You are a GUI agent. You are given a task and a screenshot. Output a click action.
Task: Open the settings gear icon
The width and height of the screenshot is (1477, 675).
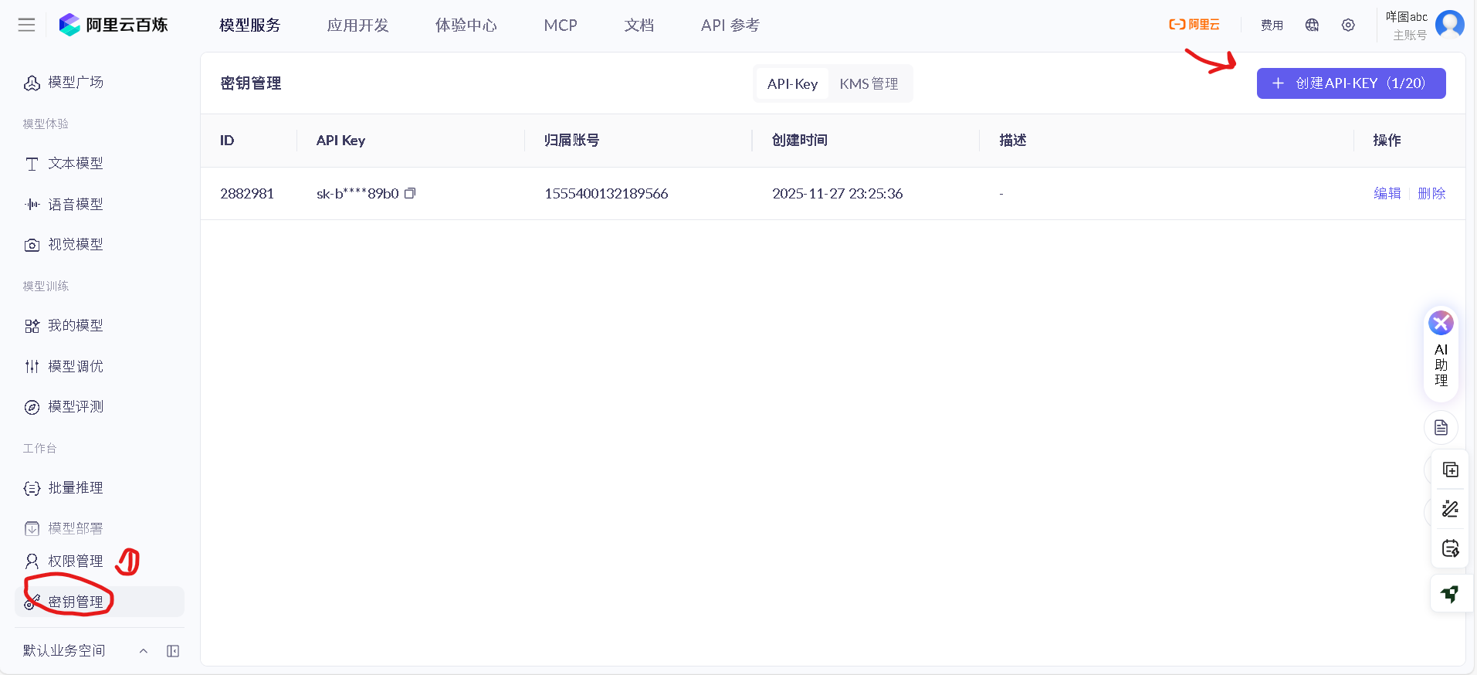tap(1348, 25)
